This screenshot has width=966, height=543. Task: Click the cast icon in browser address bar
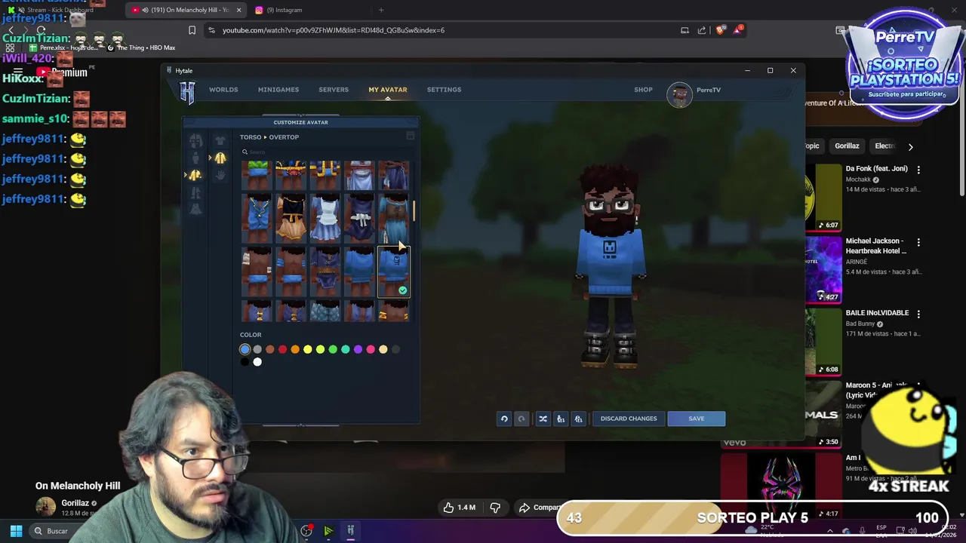click(685, 30)
